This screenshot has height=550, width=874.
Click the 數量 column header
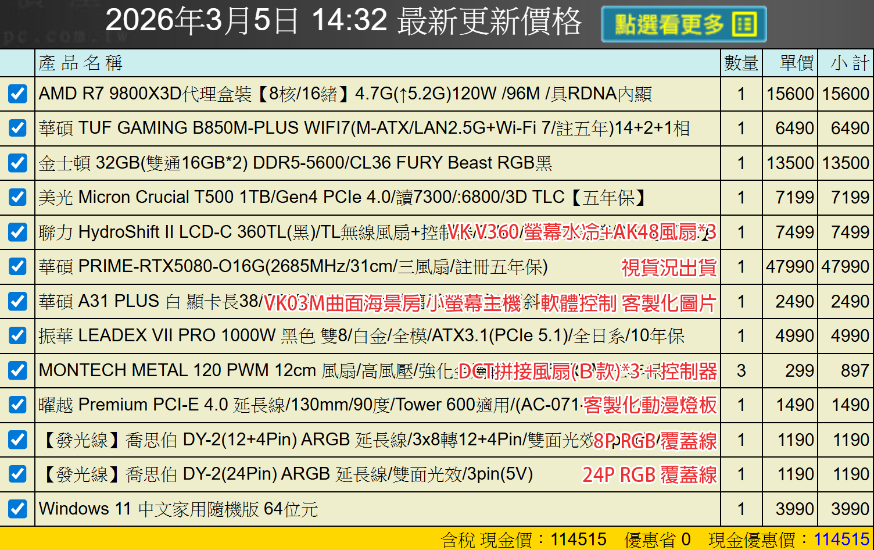(741, 63)
